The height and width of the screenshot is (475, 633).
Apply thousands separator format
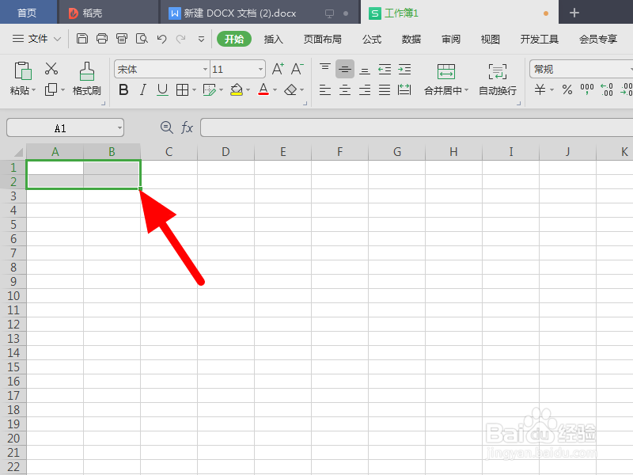coord(587,89)
